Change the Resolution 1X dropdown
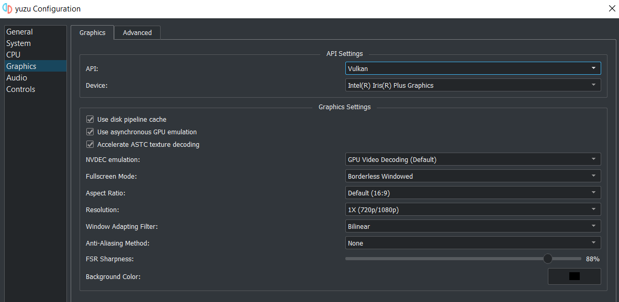The width and height of the screenshot is (619, 302). pos(473,210)
